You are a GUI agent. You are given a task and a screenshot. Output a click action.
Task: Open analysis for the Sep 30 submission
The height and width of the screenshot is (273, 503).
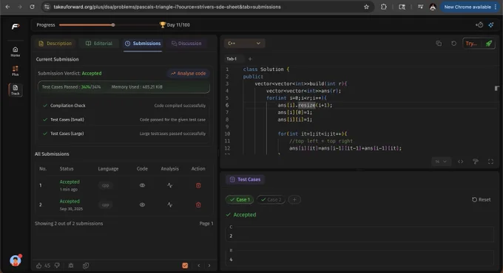pyautogui.click(x=169, y=205)
